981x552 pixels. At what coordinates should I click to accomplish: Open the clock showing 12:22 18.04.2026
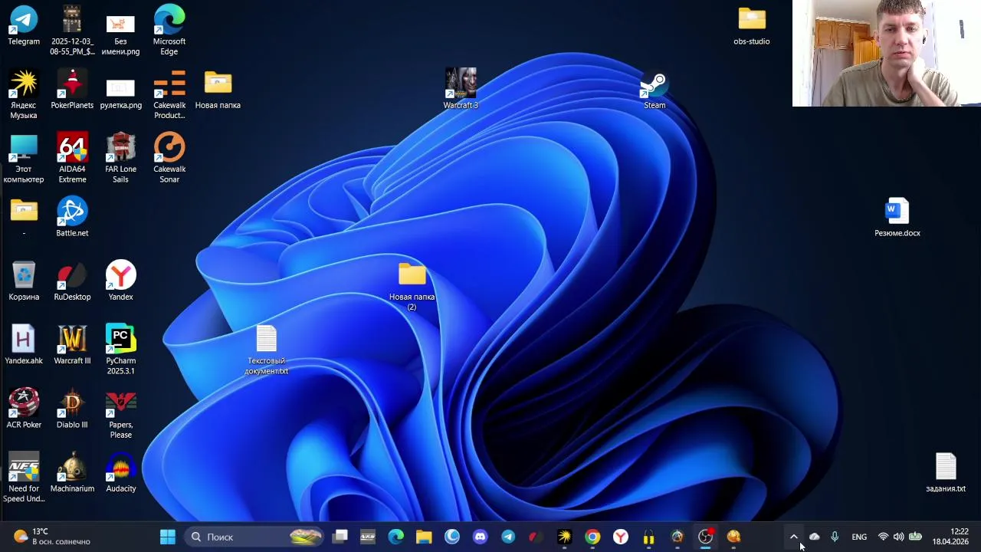(951, 537)
